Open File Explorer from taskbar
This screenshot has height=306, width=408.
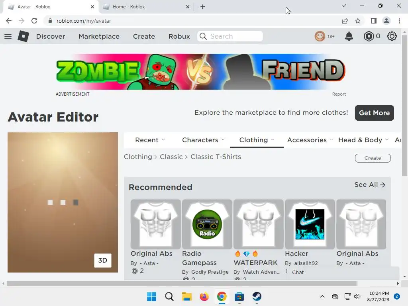click(x=186, y=296)
